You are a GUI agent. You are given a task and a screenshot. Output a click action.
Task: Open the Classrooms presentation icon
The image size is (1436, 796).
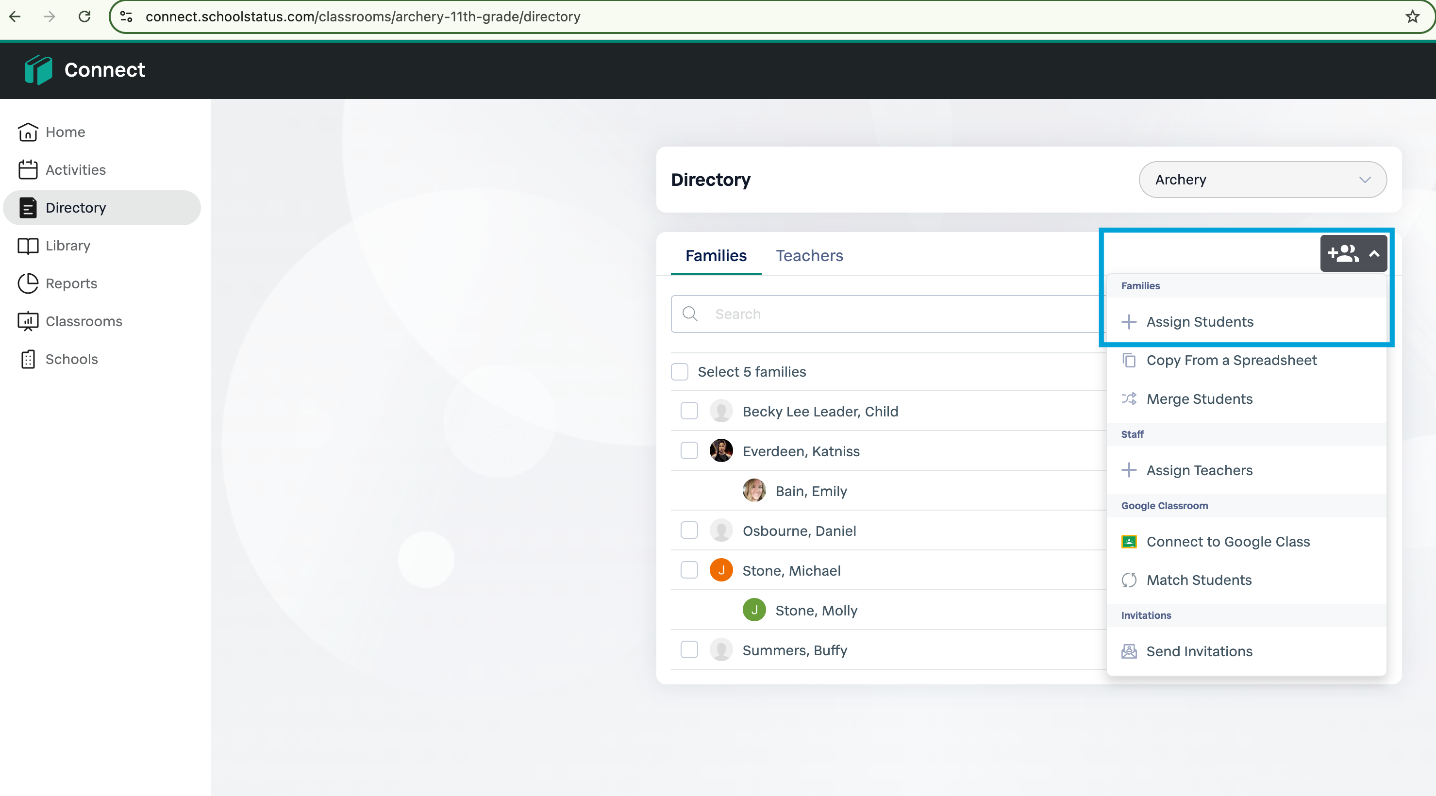[x=28, y=322]
